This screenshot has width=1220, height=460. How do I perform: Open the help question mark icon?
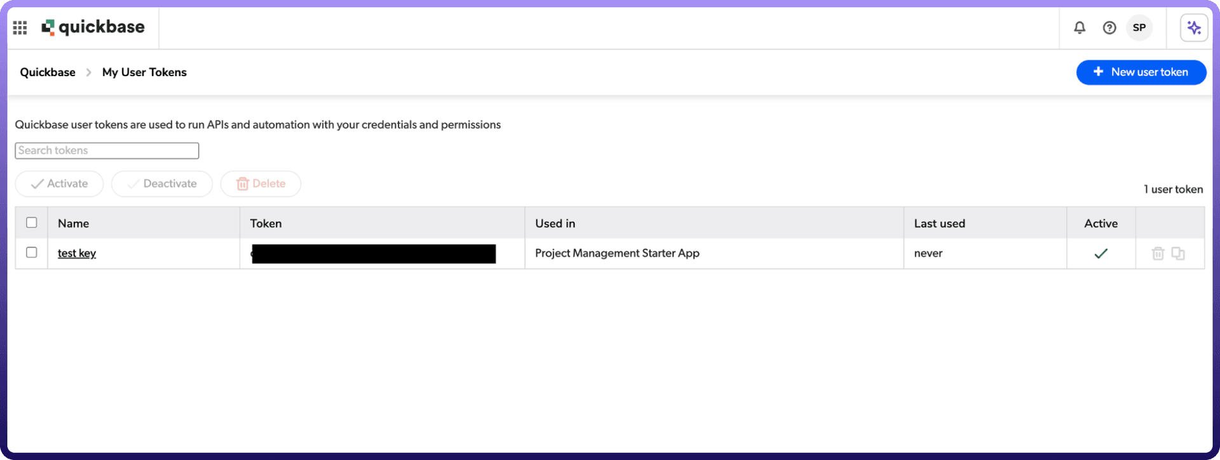tap(1109, 27)
